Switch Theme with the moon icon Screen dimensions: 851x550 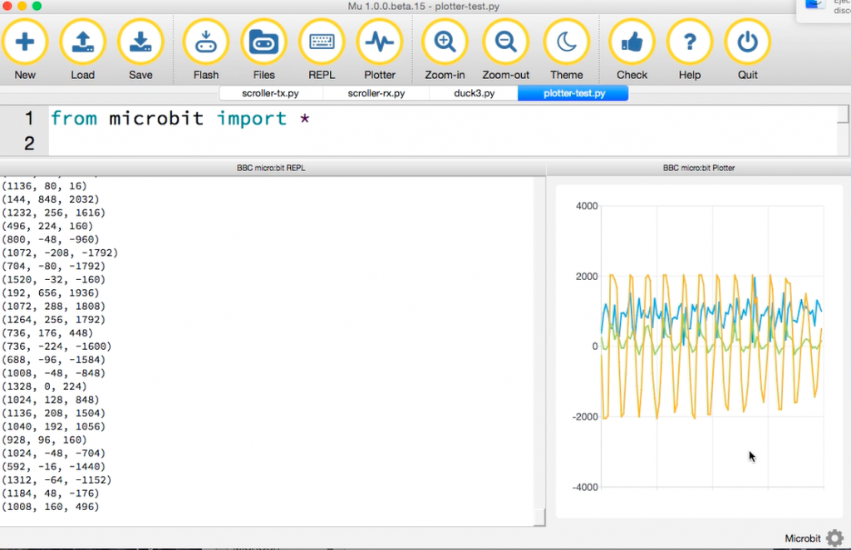click(566, 42)
